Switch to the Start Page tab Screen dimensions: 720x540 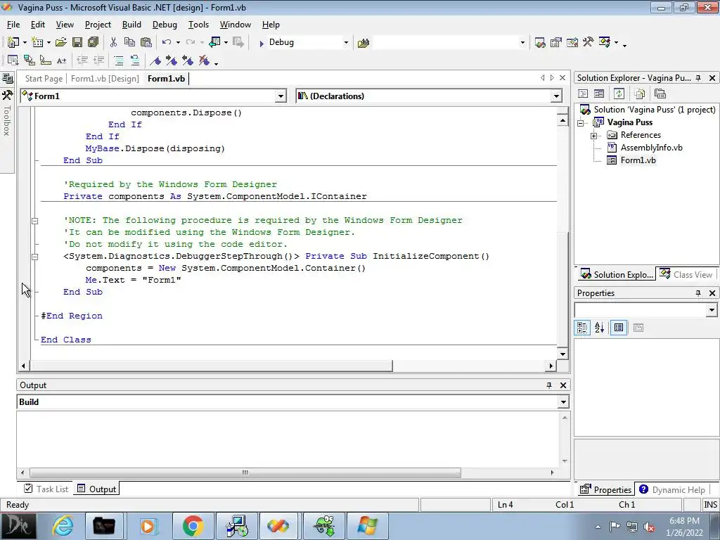click(44, 79)
